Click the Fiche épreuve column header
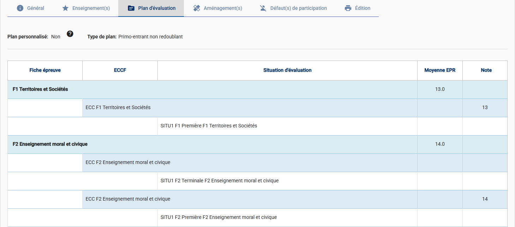Viewport: 515px width, 227px height. (x=45, y=70)
